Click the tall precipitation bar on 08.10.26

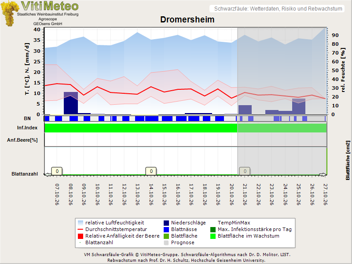click(71, 103)
